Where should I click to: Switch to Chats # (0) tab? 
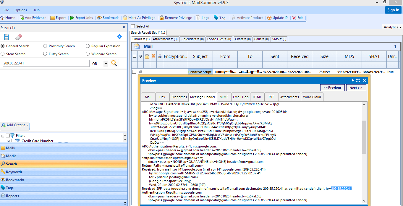coord(243,39)
